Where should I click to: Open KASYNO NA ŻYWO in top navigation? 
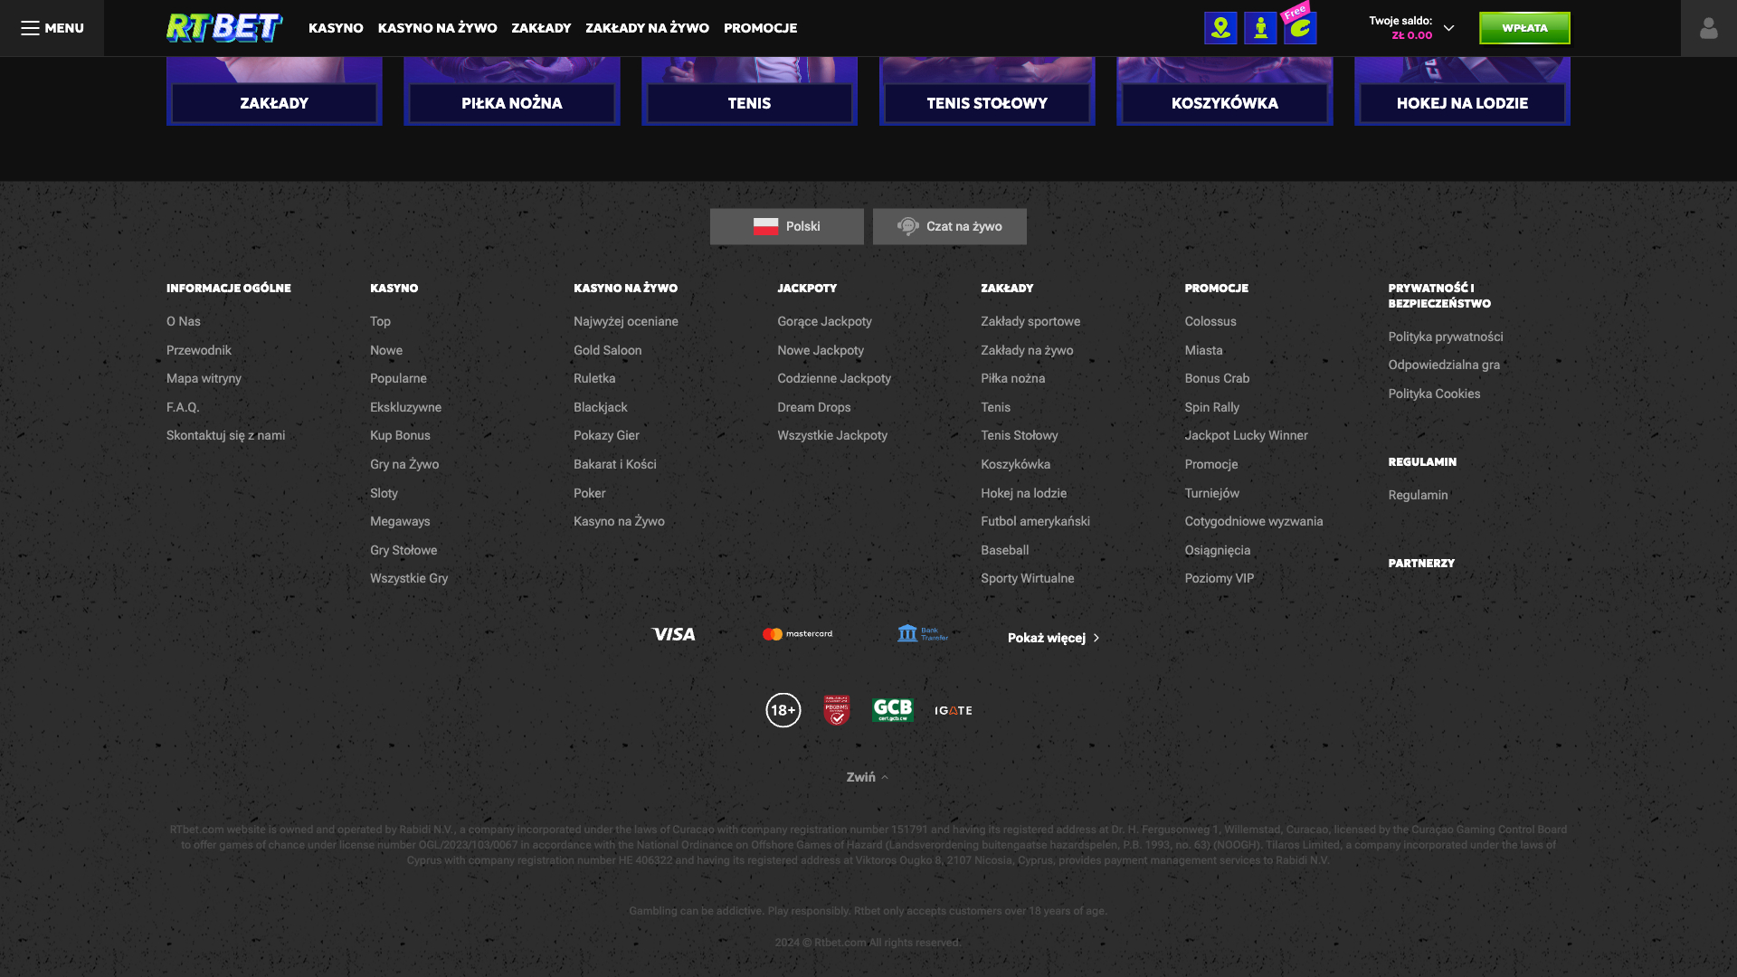[438, 28]
